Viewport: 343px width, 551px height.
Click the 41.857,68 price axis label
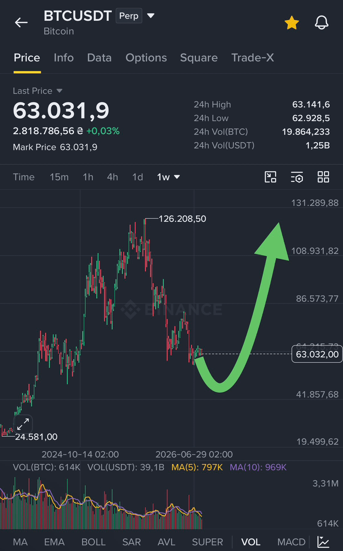(317, 394)
